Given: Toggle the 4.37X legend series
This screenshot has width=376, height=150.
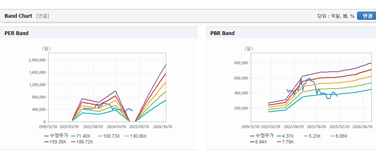Looking at the screenshot, I should (285, 136).
